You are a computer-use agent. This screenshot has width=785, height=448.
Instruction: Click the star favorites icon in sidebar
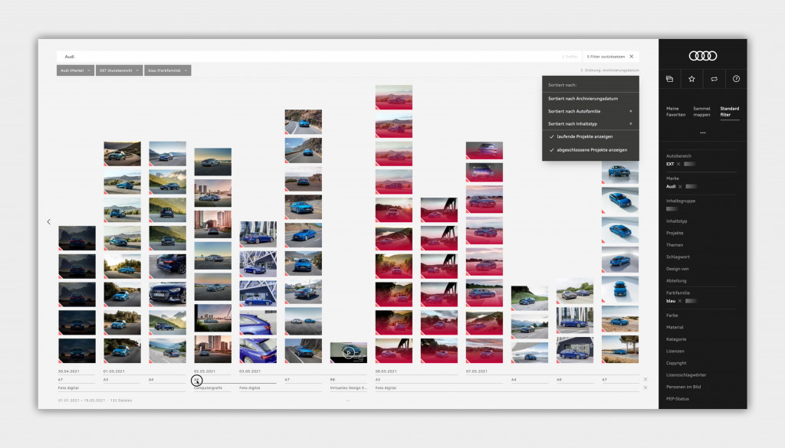691,79
